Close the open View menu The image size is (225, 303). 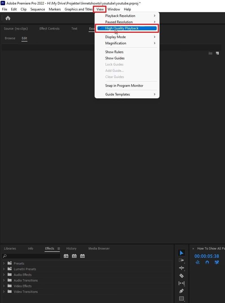(x=100, y=9)
